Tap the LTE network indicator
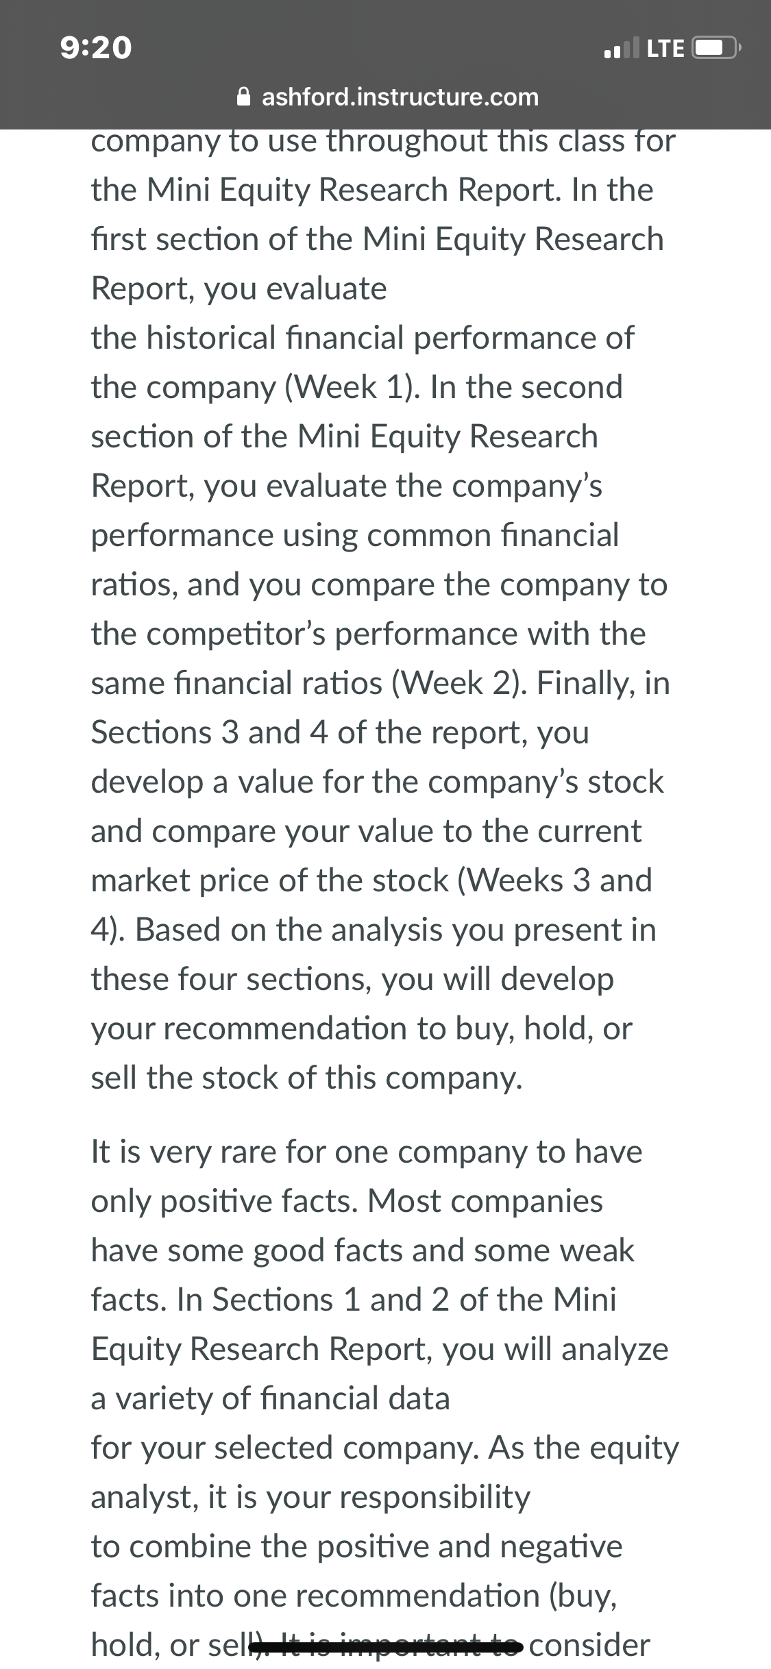Viewport: 771px width, 1669px height. point(665,48)
